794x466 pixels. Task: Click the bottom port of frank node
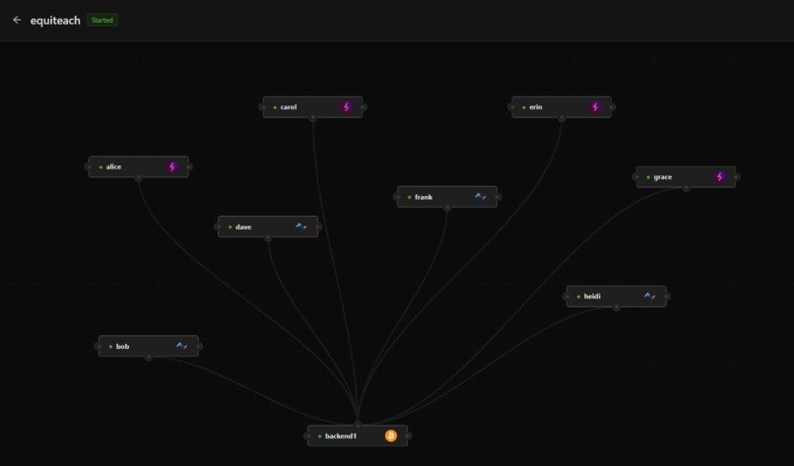(x=447, y=208)
